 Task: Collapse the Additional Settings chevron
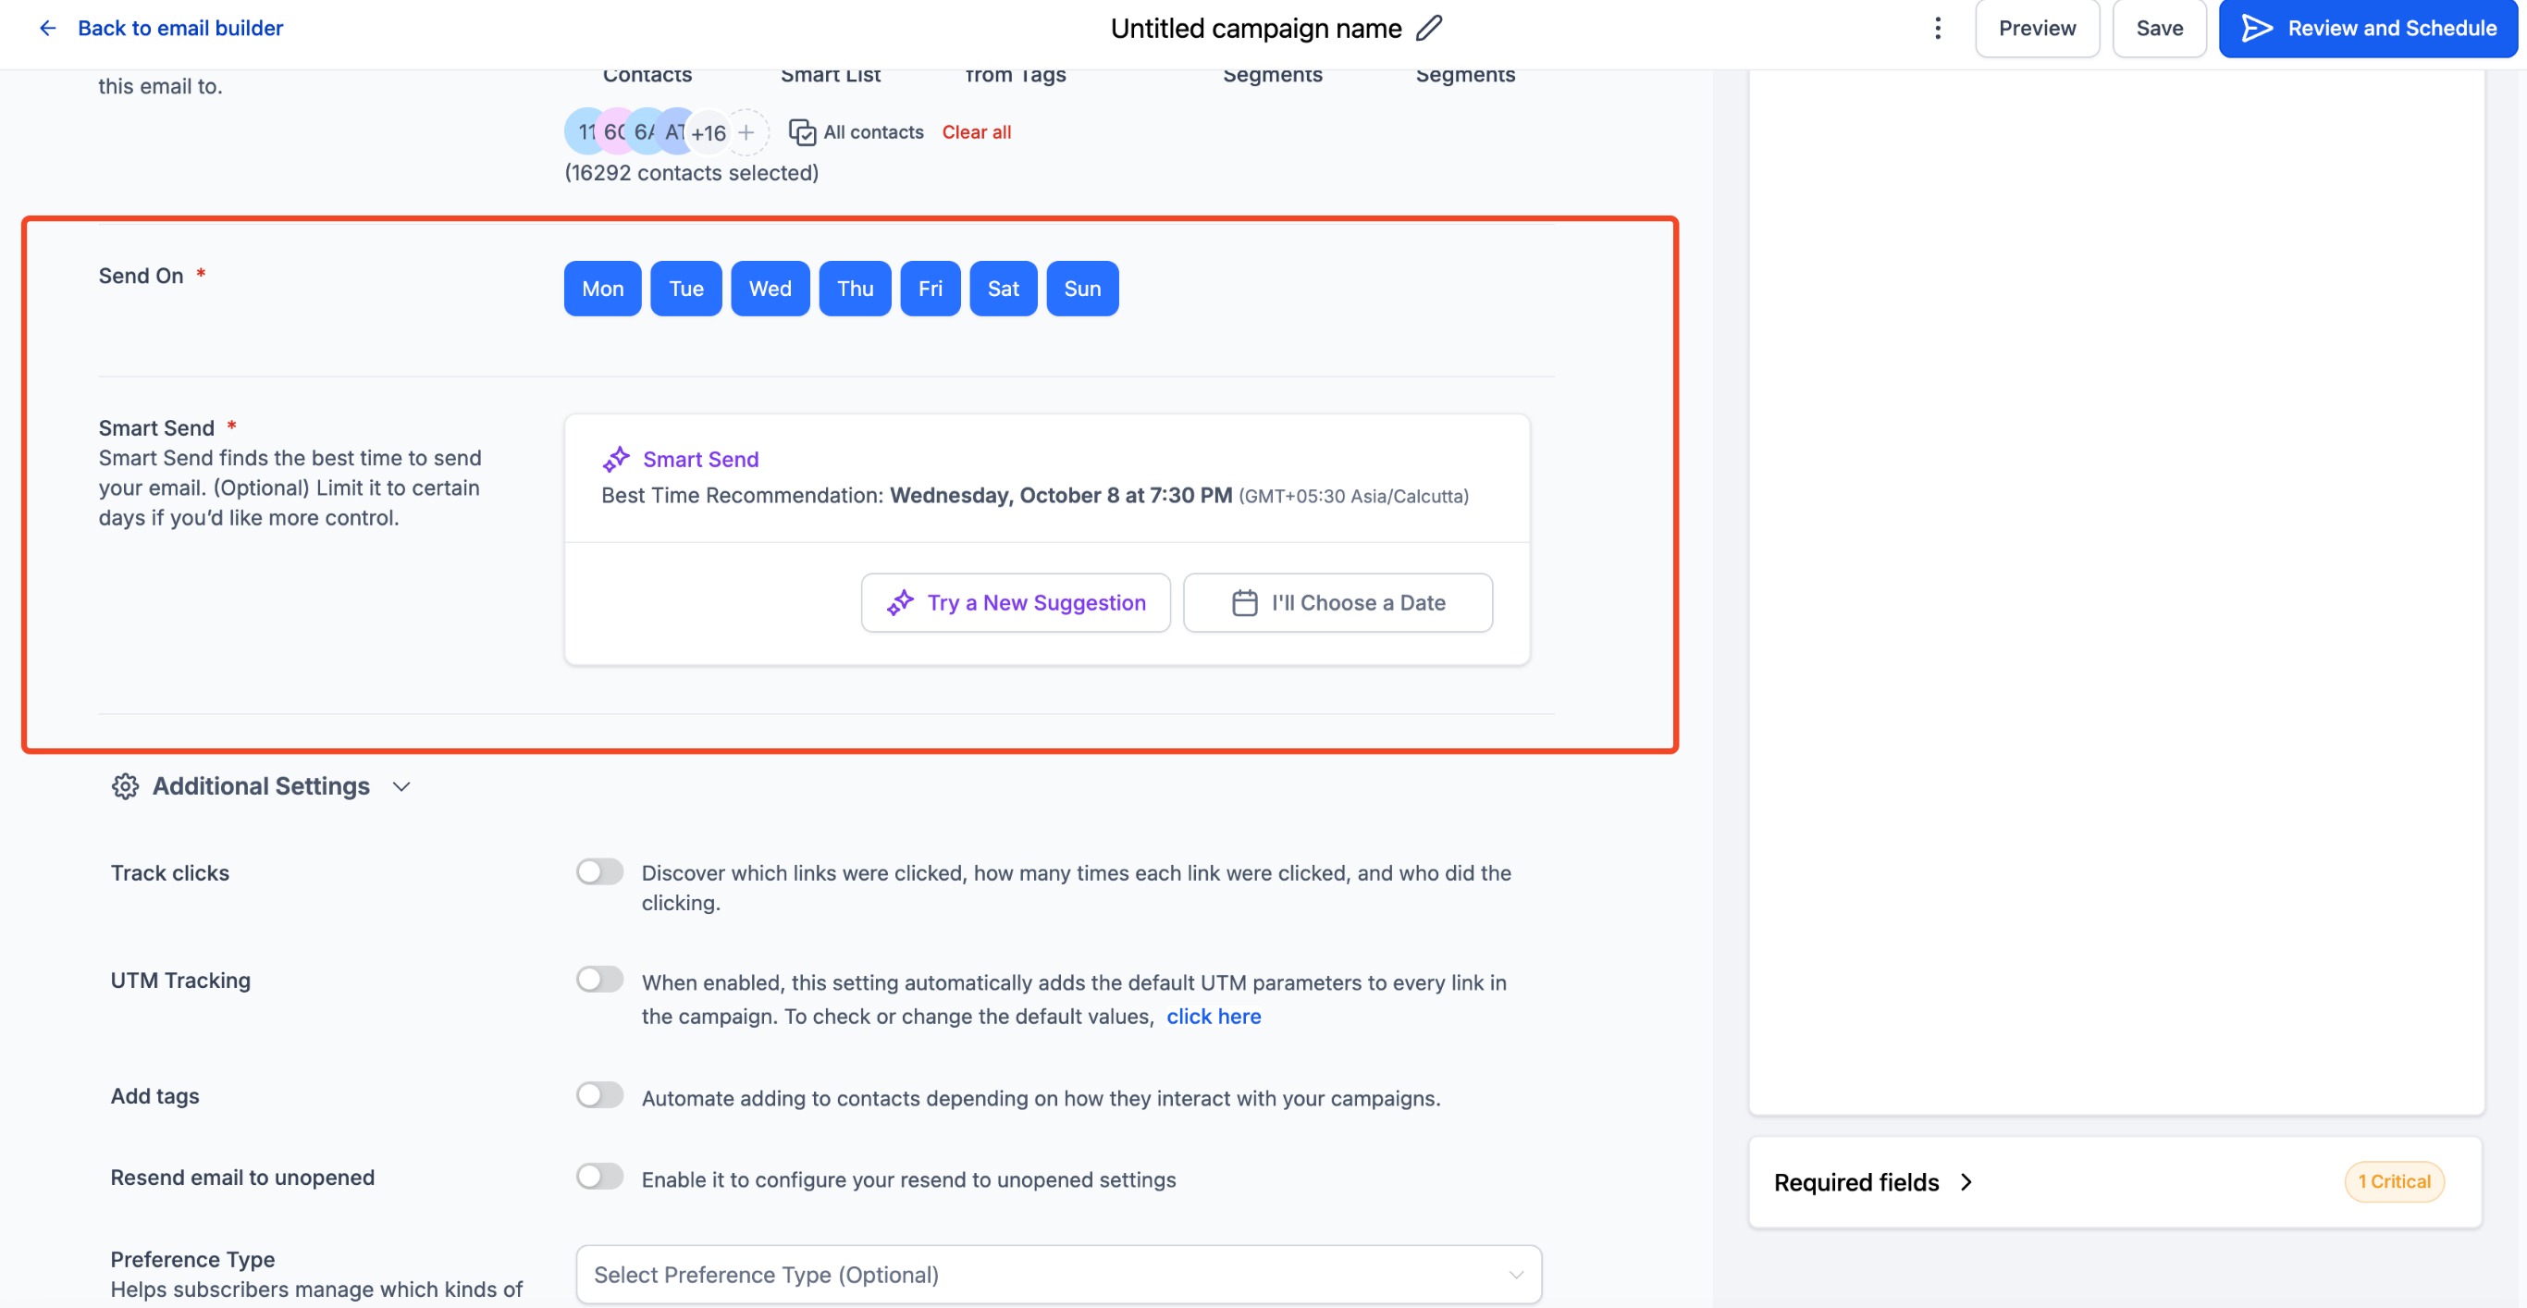coord(401,786)
